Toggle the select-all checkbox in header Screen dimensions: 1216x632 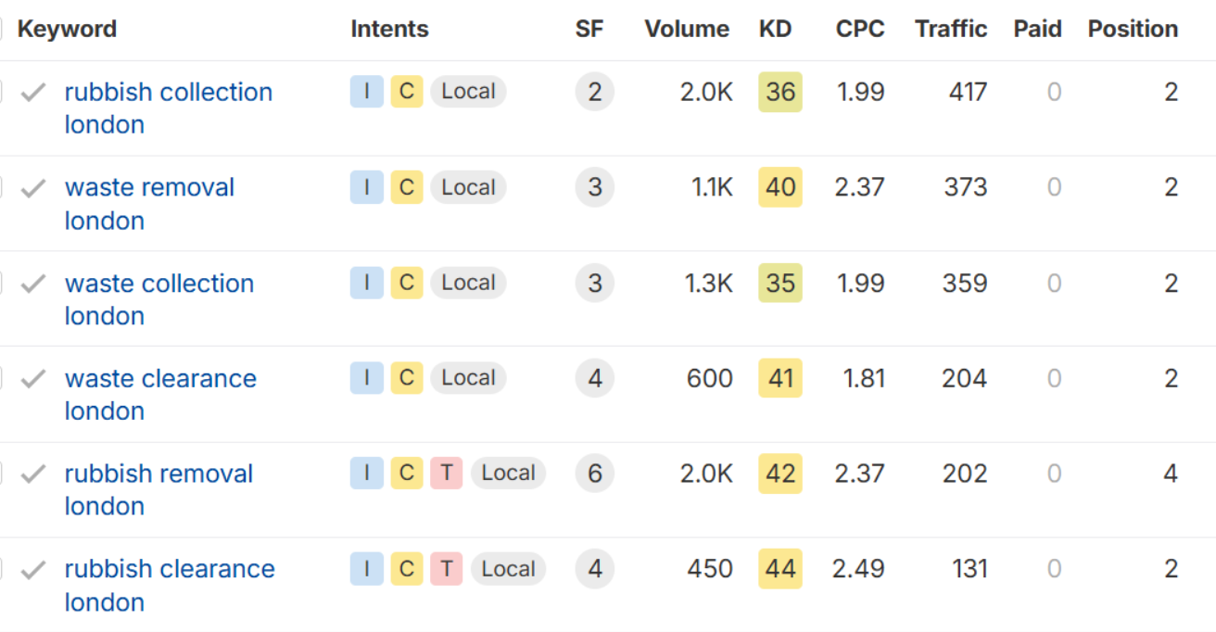(x=0, y=29)
